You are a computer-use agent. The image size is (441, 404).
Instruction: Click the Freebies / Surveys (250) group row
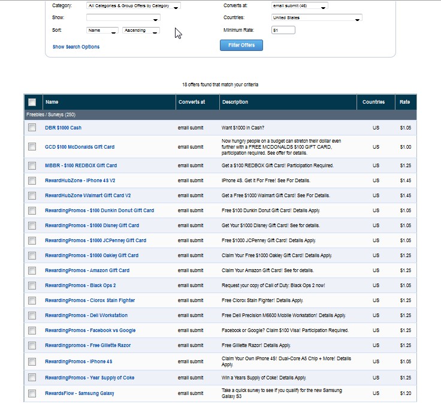[x=220, y=114]
